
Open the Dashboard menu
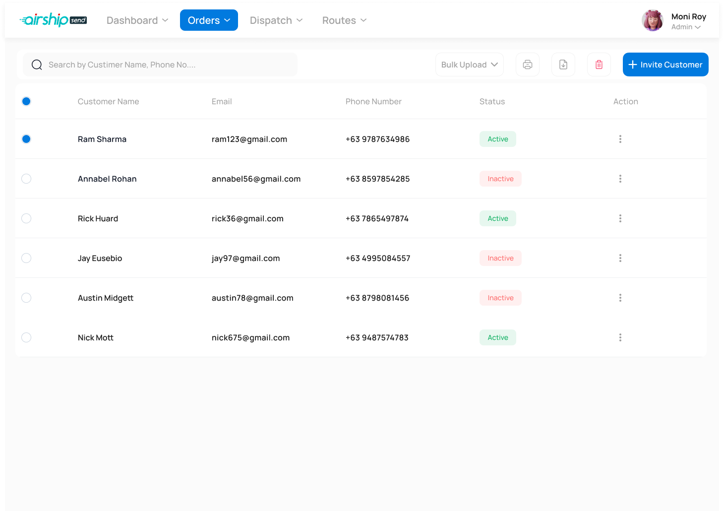(x=137, y=20)
